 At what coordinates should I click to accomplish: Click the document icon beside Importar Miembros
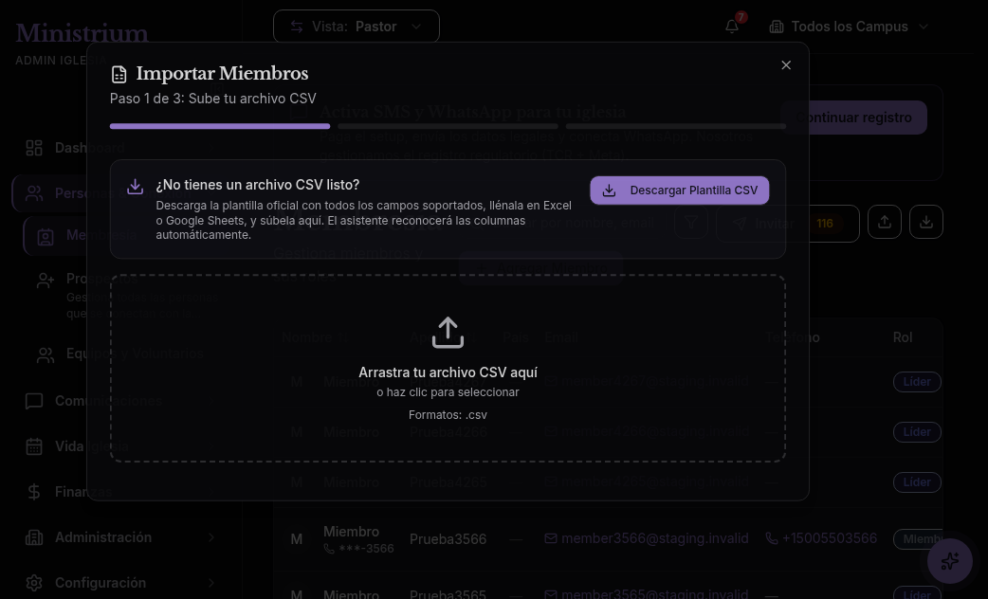[x=119, y=74]
